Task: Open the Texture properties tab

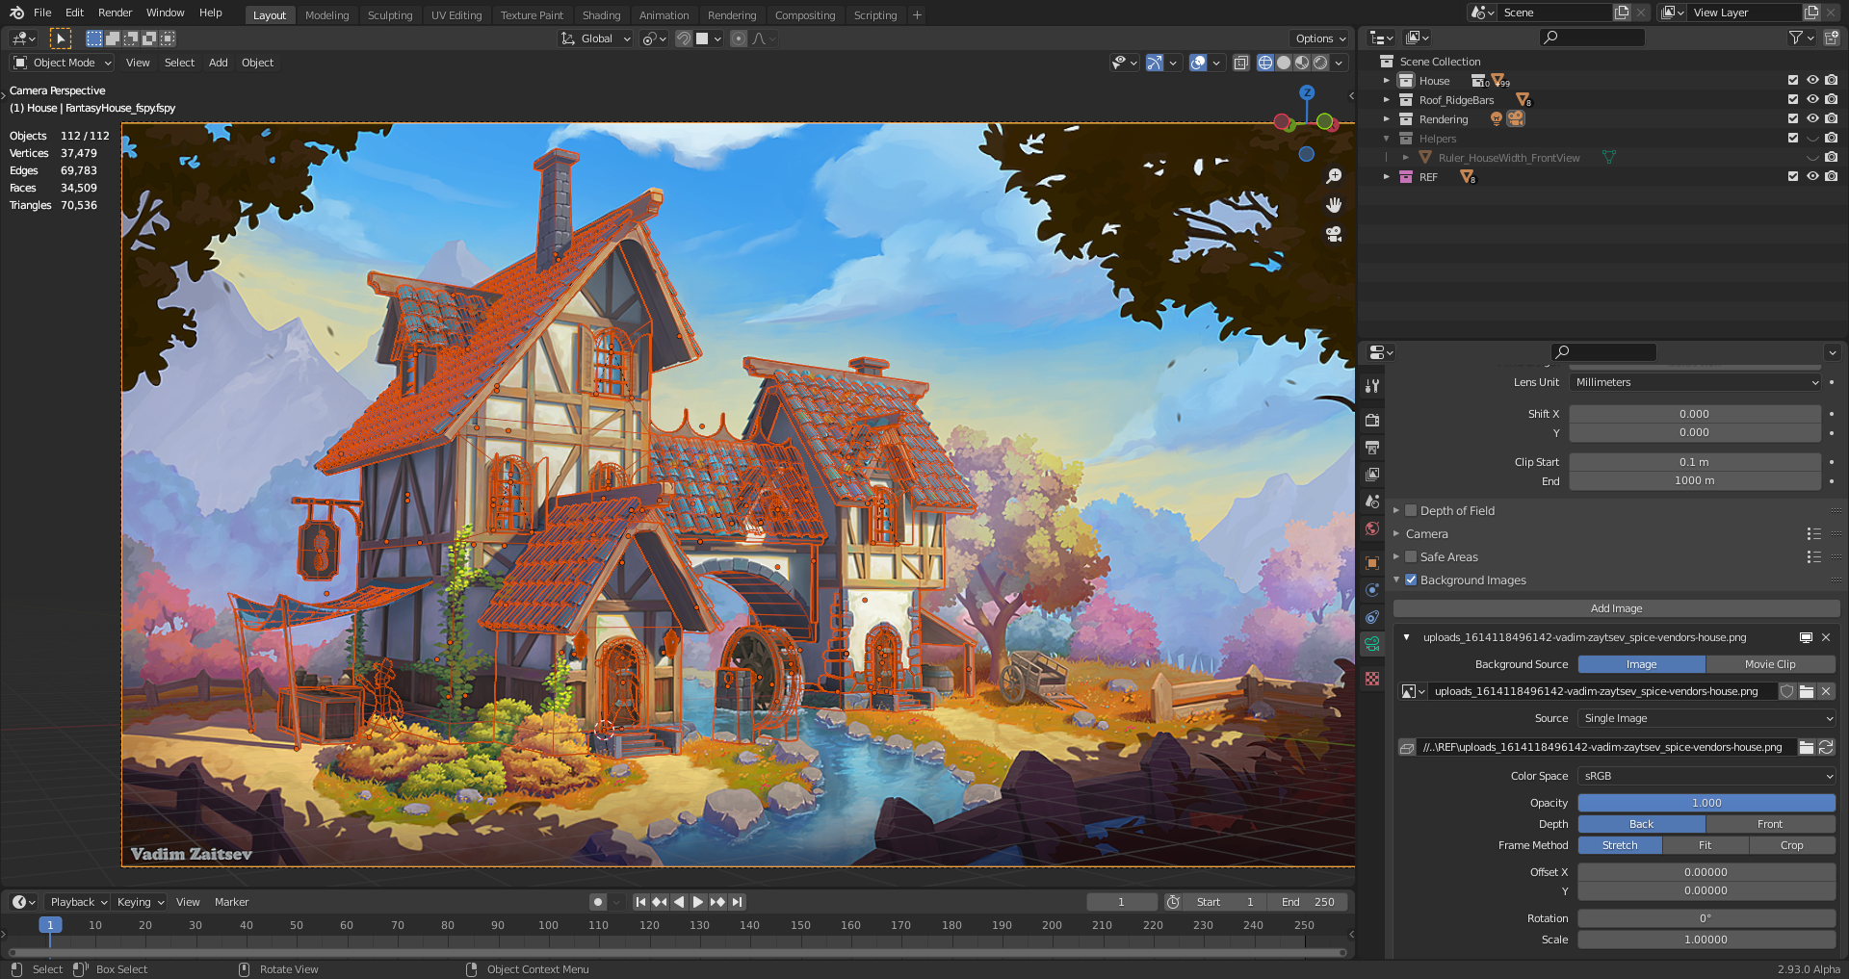Action: pyautogui.click(x=1372, y=679)
